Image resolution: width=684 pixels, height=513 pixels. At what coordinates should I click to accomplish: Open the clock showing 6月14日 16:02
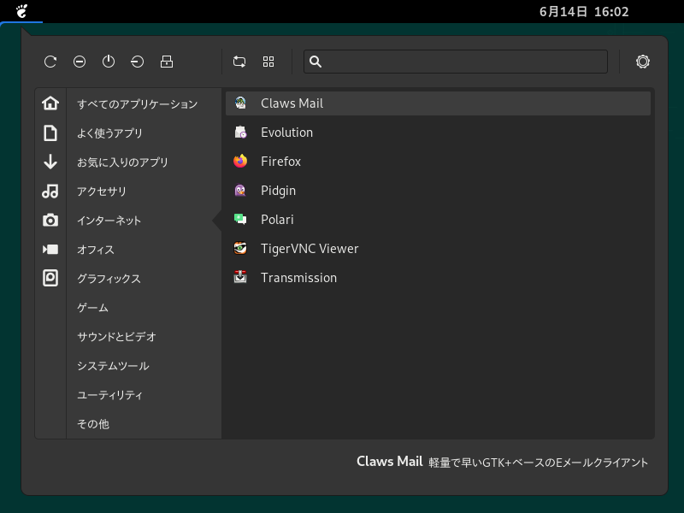[584, 12]
